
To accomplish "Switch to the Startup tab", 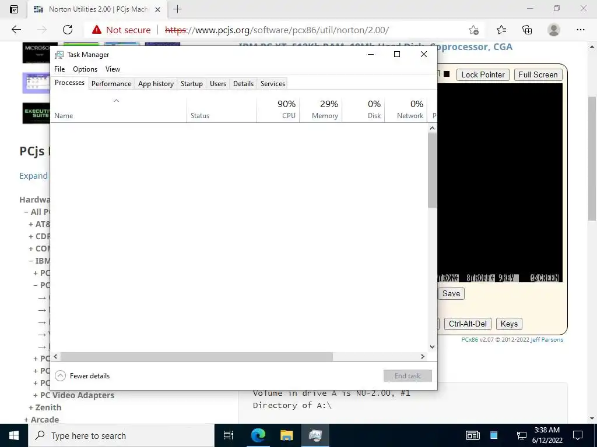I will pyautogui.click(x=191, y=84).
